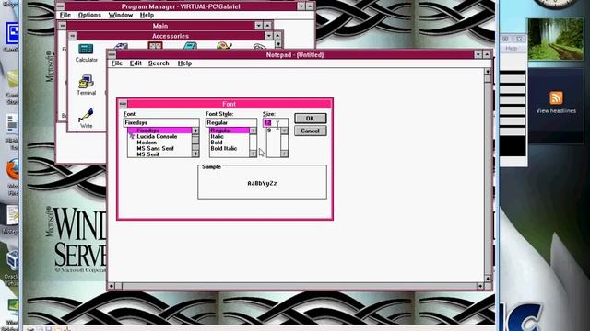The width and height of the screenshot is (590, 331).
Task: Click the Accessories group title bar
Action: coord(171,36)
